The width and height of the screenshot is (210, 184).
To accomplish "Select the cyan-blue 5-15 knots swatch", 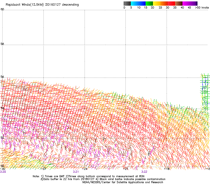I will 138,3.
